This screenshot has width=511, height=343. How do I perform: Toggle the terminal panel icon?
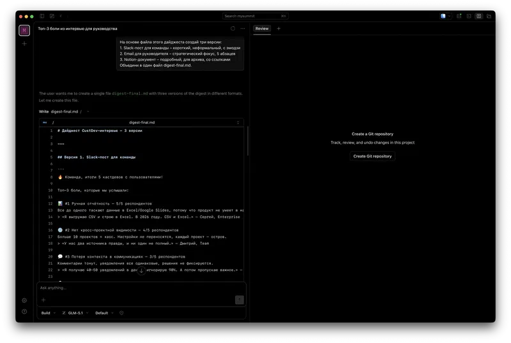pyautogui.click(x=469, y=16)
